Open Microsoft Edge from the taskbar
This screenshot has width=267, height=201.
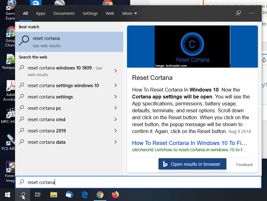coord(85,195)
